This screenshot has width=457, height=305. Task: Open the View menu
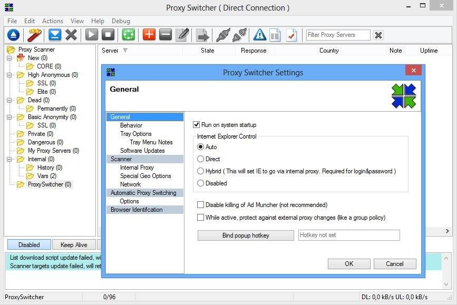click(x=77, y=21)
